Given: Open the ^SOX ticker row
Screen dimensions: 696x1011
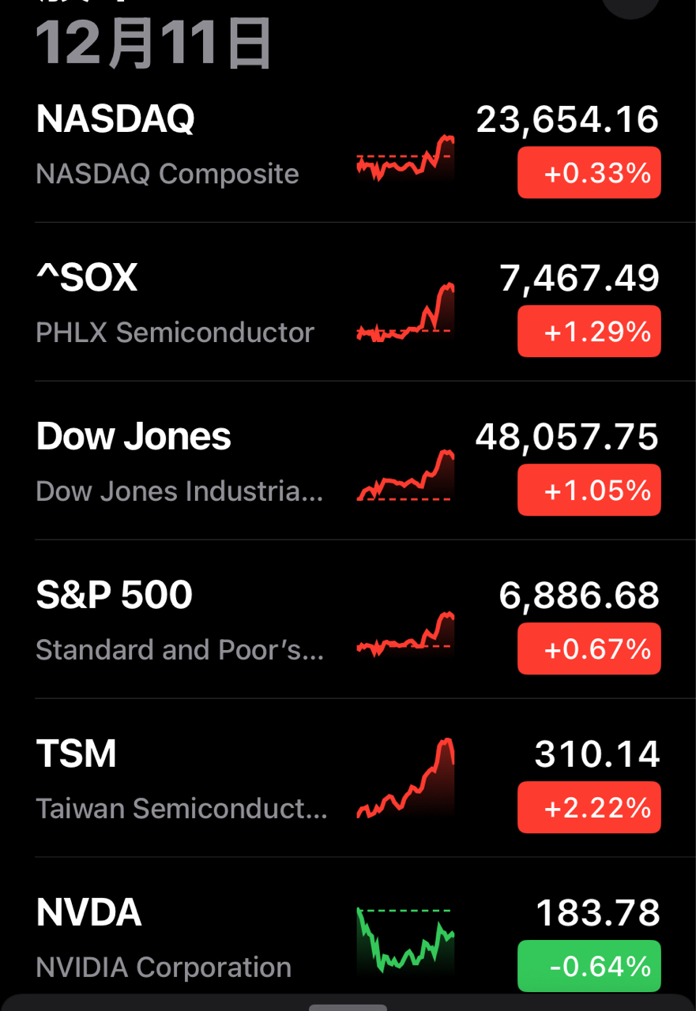Looking at the screenshot, I should [87, 278].
